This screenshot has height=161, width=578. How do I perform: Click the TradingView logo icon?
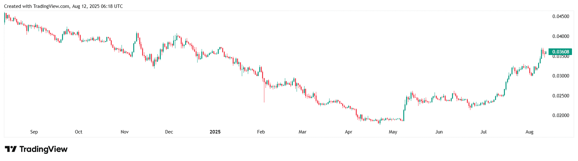point(10,149)
